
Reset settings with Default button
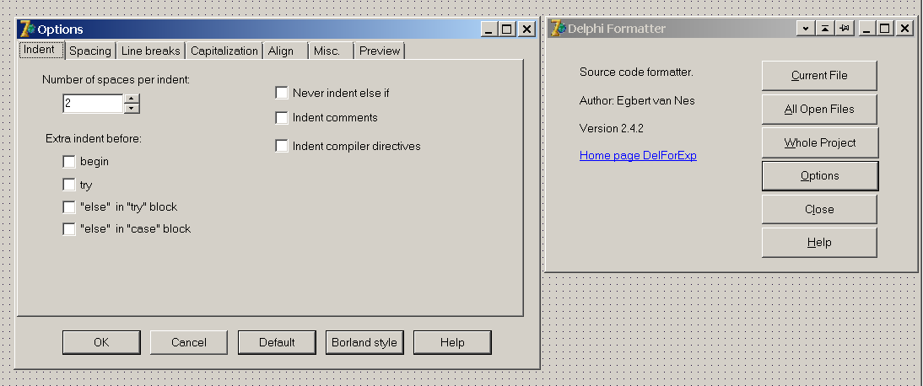[x=277, y=342]
